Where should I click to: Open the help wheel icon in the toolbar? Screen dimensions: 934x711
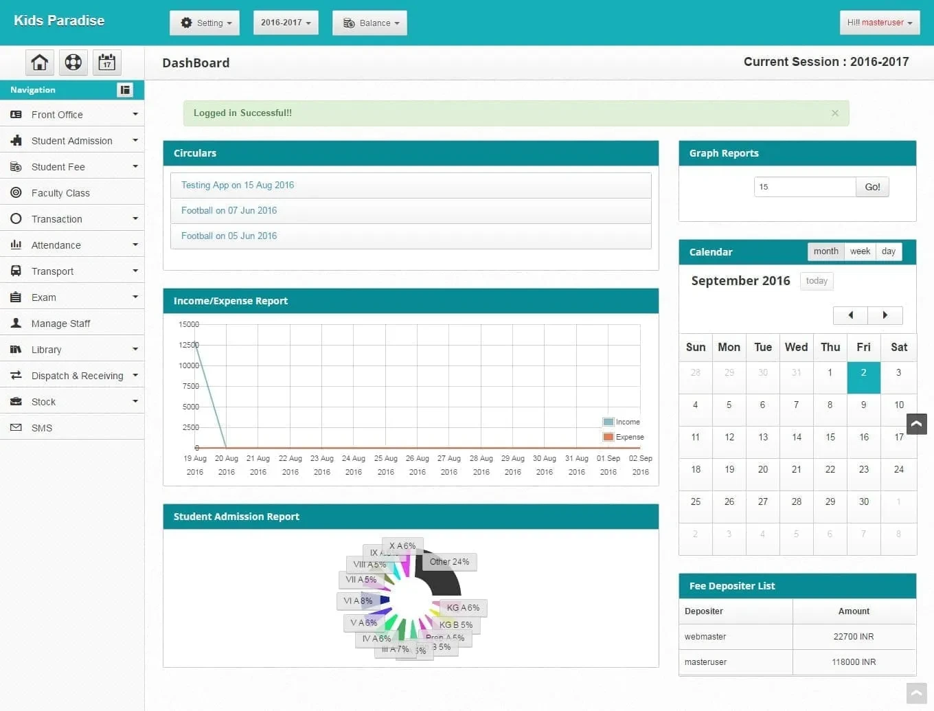[73, 63]
